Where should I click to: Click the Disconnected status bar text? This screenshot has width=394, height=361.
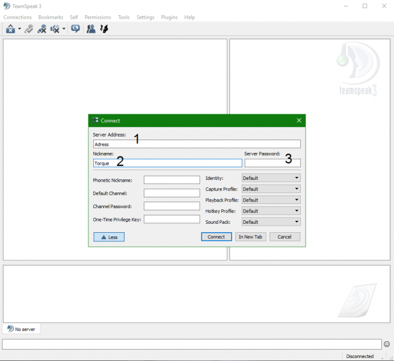(360, 356)
